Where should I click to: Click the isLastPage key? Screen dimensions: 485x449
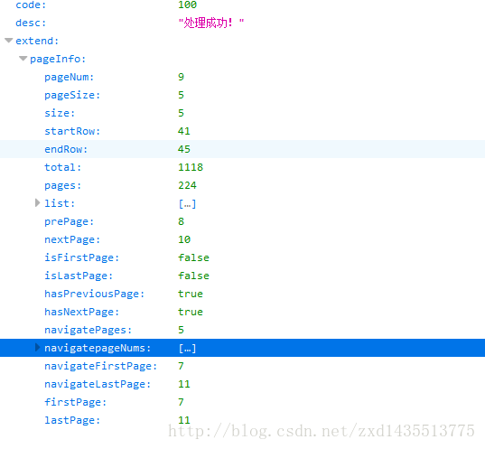pyautogui.click(x=79, y=276)
